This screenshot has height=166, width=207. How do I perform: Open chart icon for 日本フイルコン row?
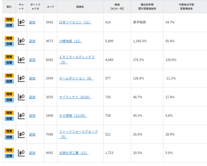21,22
